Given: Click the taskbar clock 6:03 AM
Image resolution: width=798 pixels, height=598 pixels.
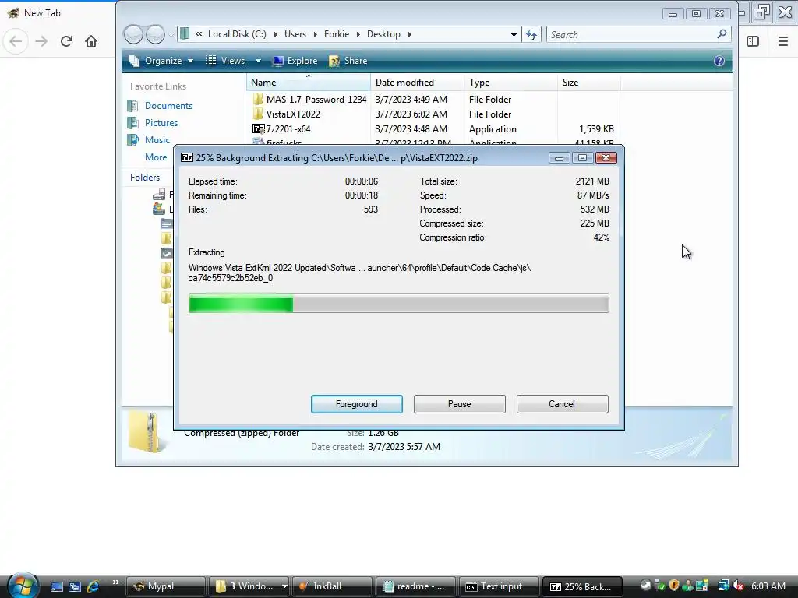Looking at the screenshot, I should click(768, 586).
